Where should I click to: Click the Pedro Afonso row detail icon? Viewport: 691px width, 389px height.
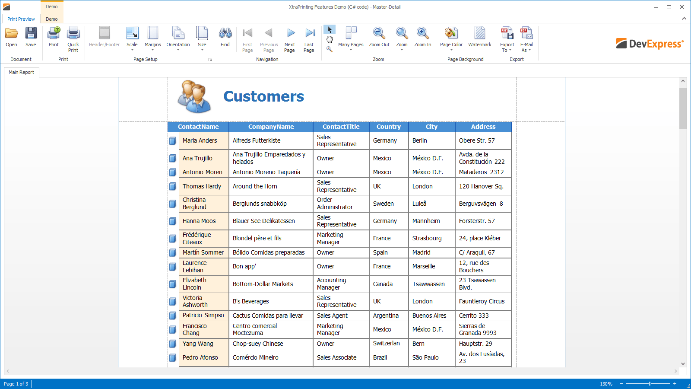(172, 357)
